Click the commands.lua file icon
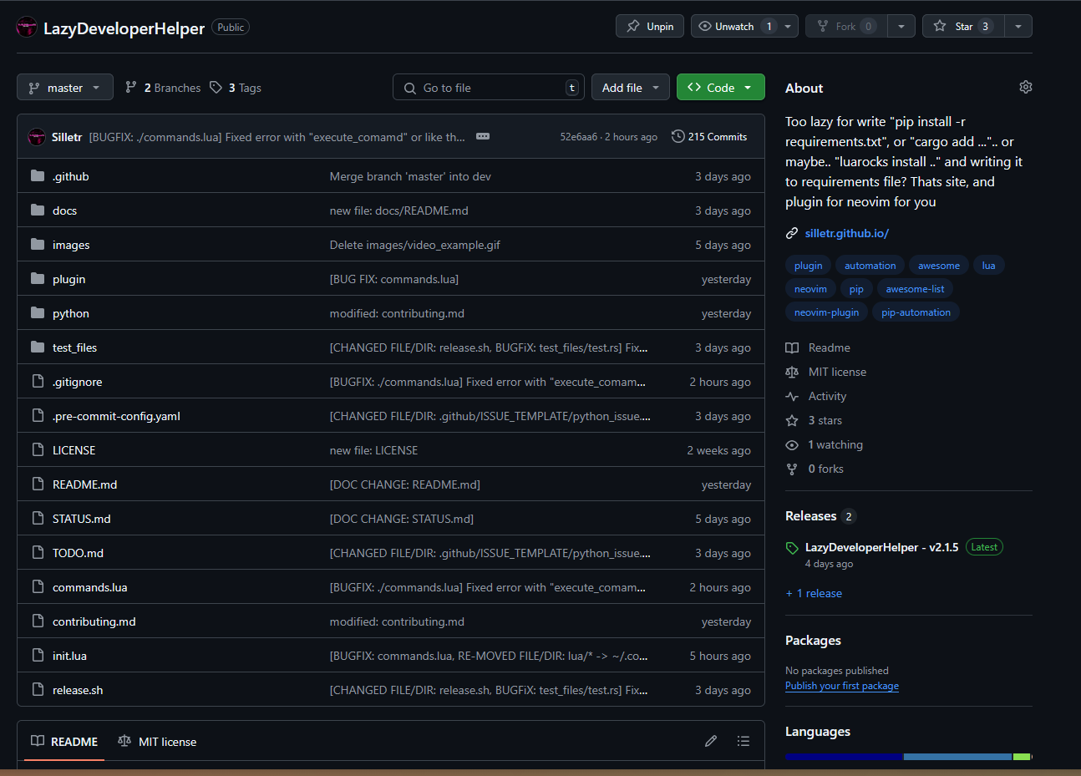1081x776 pixels. (x=38, y=586)
